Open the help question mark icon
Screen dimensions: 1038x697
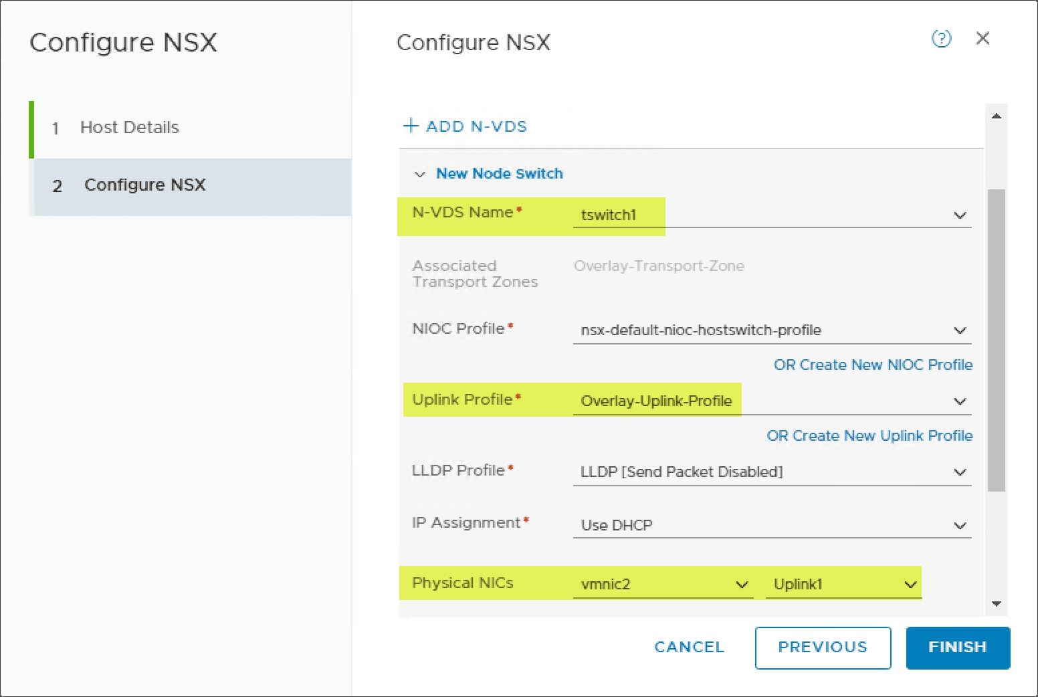click(x=941, y=39)
